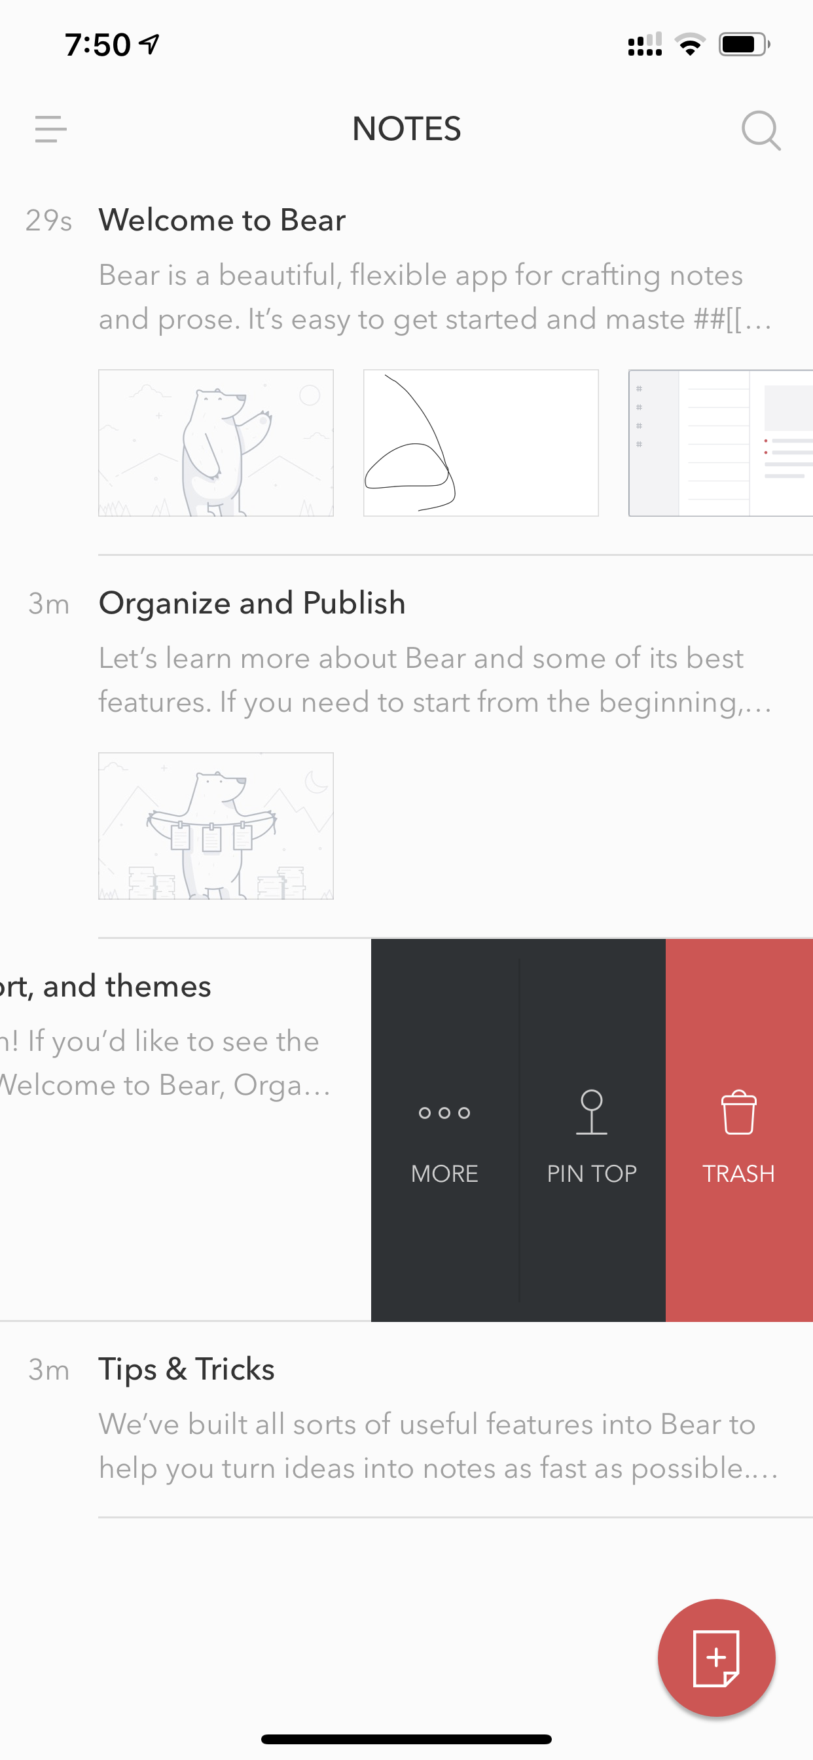Tap the swiped 'and themes' note title
The height and width of the screenshot is (1760, 813).
point(105,986)
